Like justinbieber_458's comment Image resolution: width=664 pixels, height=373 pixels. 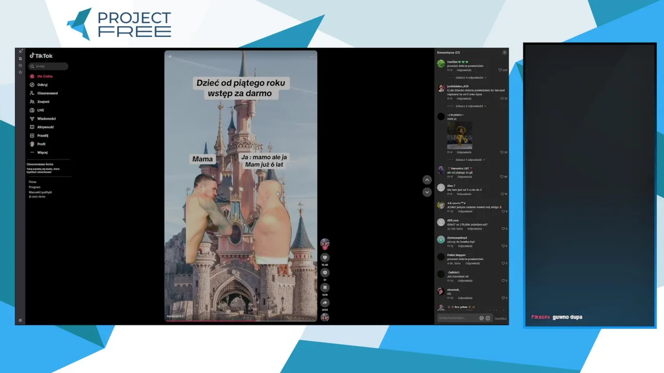502,98
